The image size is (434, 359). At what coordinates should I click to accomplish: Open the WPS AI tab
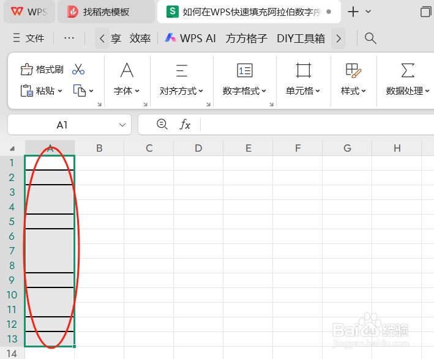tap(190, 38)
